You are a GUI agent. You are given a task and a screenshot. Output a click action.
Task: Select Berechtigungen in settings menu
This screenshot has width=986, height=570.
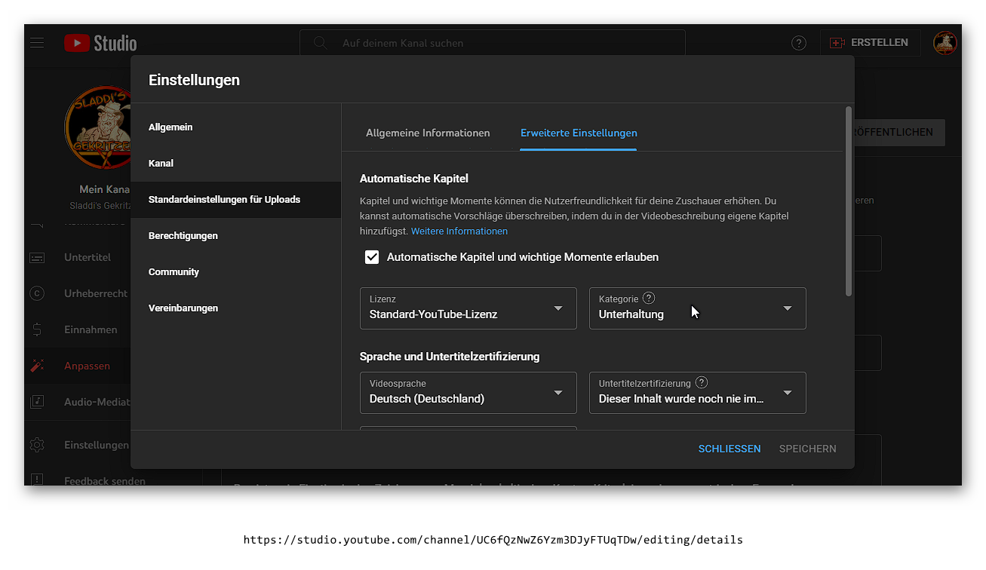pyautogui.click(x=183, y=236)
